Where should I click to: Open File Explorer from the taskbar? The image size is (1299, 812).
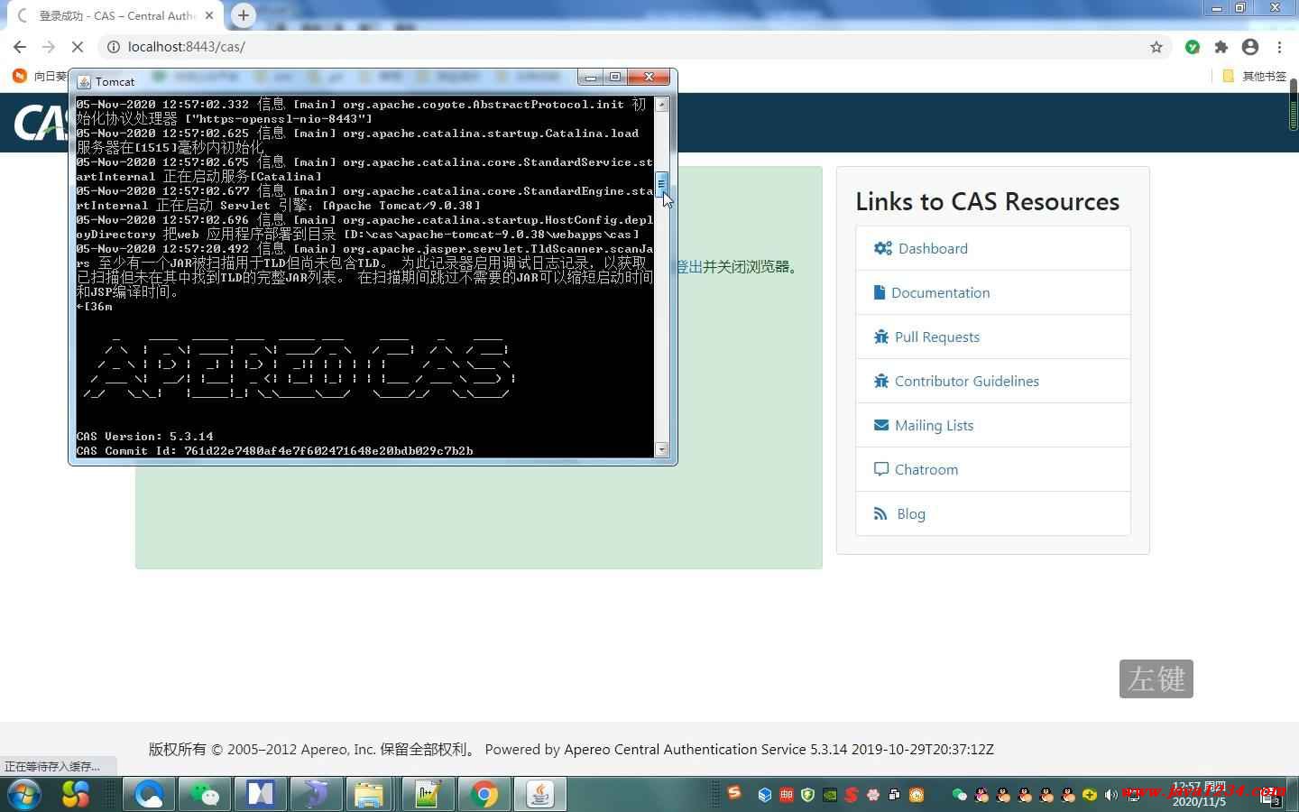tap(369, 794)
